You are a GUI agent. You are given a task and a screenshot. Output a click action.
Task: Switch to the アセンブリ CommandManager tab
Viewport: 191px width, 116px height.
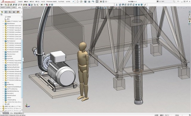click(x=3, y=7)
